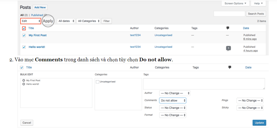This screenshot has width=277, height=129.
Task: Remove Hello world! from bulk edit list
Action: coord(24,84)
